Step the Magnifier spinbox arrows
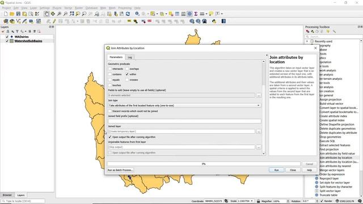The width and height of the screenshot is (363, 204). click(288, 201)
